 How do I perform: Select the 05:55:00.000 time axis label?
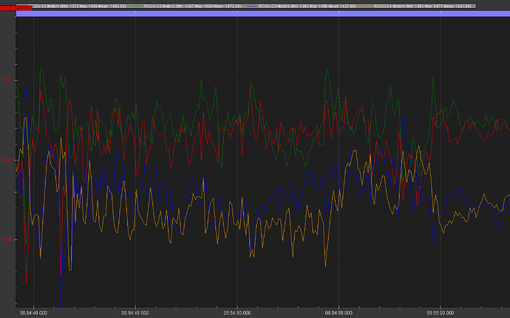(440, 312)
